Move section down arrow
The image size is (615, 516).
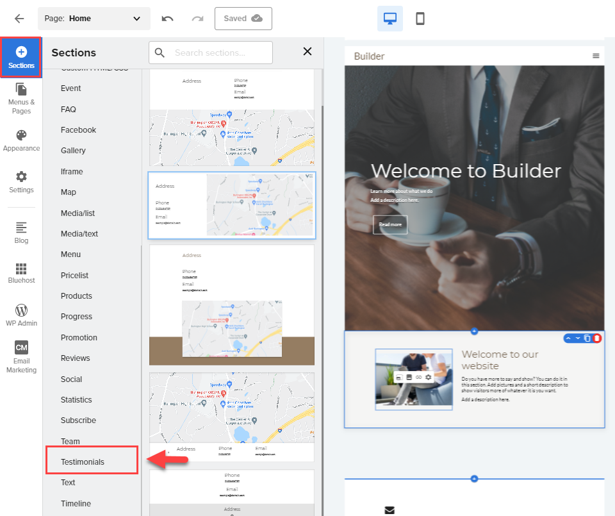[578, 338]
